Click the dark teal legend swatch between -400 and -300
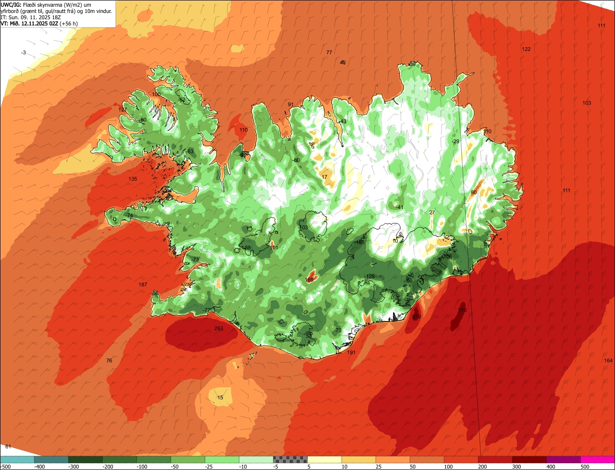 click(x=51, y=459)
